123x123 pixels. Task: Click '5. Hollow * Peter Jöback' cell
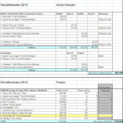point(11,104)
